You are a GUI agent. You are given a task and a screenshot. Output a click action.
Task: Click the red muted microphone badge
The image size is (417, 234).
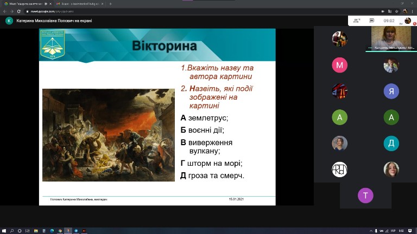tap(415, 24)
